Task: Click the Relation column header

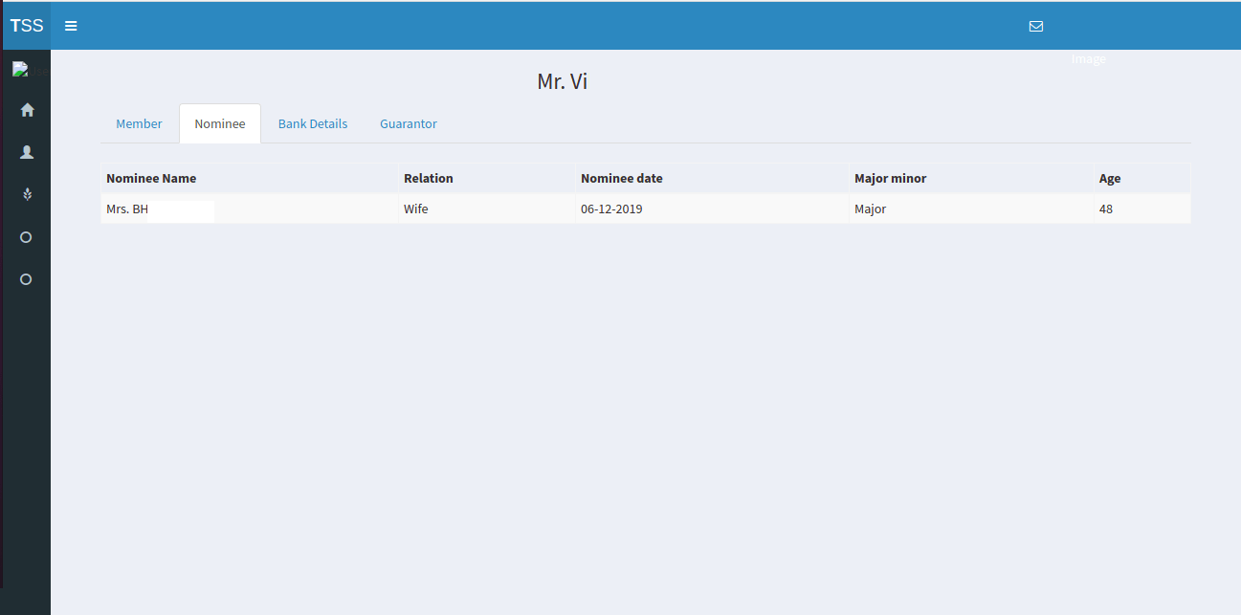Action: [429, 179]
